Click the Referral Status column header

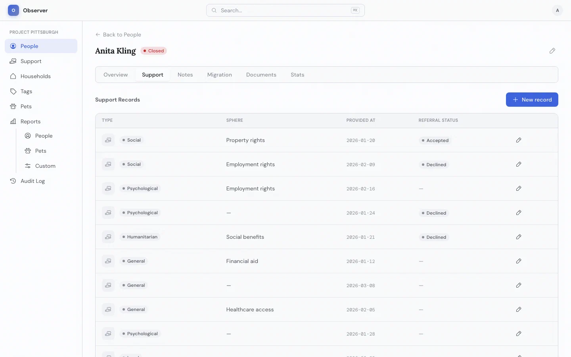pyautogui.click(x=438, y=120)
